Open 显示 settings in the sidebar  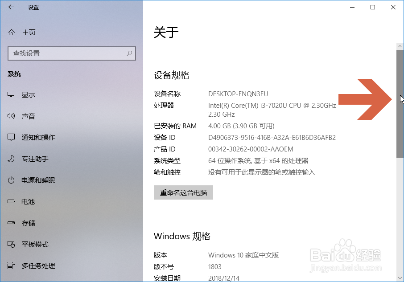[x=29, y=94]
